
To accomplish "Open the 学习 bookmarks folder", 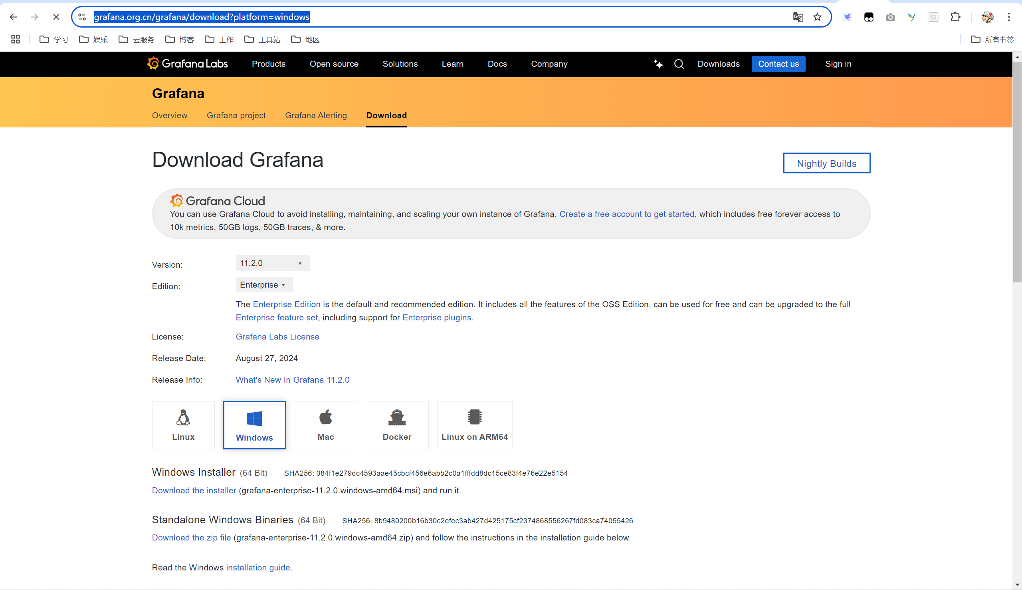I will 54,39.
